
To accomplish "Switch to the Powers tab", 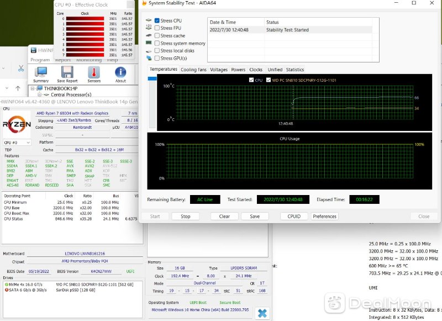I will click(x=238, y=70).
